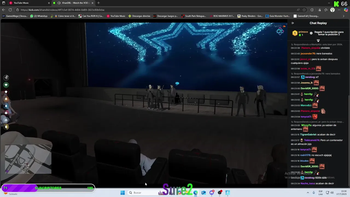Click username TigranGabriel in chat
The image size is (350, 197).
coord(308,135)
